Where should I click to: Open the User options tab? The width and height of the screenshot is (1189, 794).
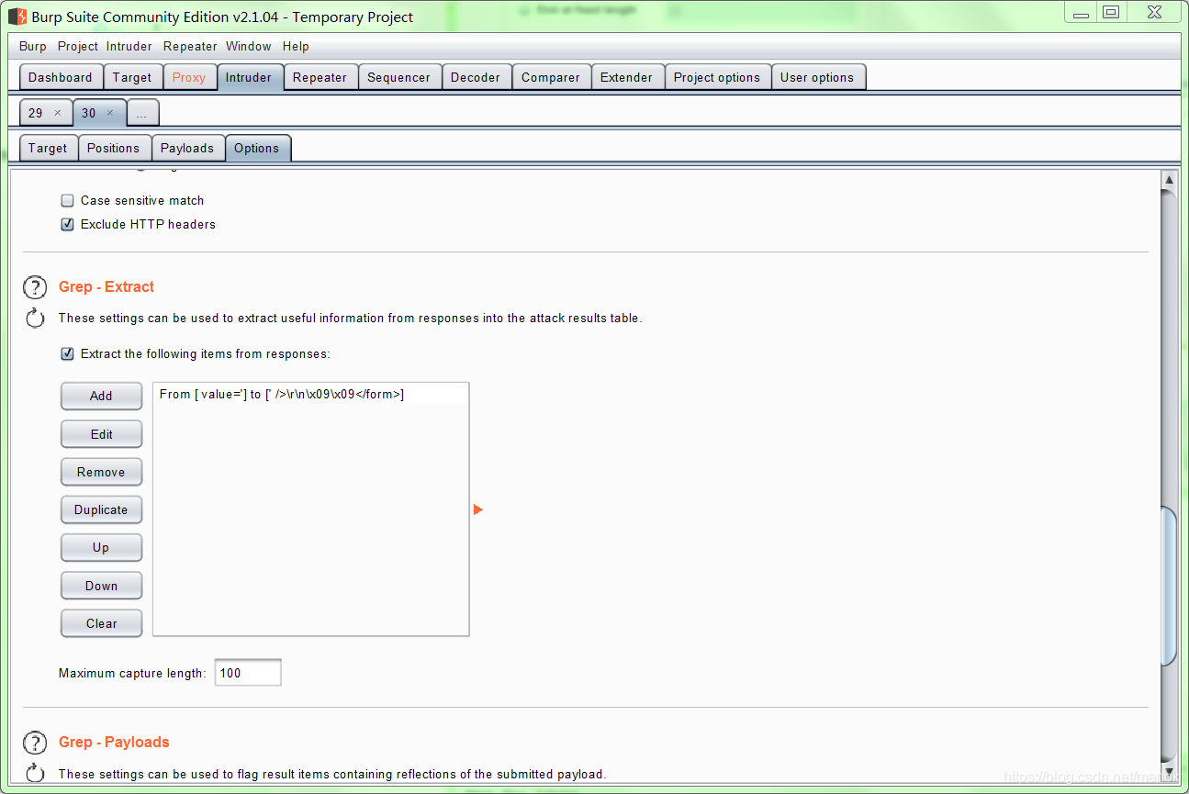[x=817, y=77]
